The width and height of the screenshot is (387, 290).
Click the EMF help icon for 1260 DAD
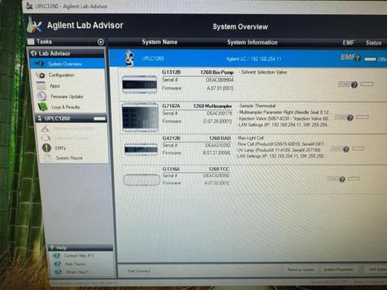click(x=346, y=149)
